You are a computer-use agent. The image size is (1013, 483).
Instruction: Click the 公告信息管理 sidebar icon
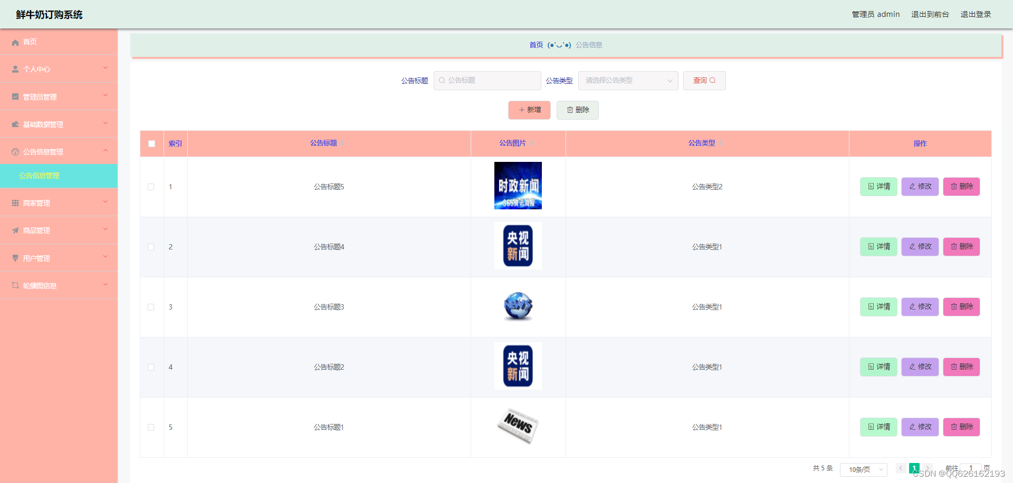click(x=15, y=152)
